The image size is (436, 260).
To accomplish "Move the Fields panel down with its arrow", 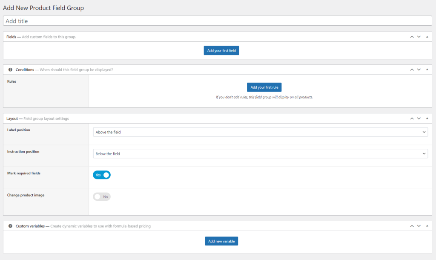I will [419, 37].
